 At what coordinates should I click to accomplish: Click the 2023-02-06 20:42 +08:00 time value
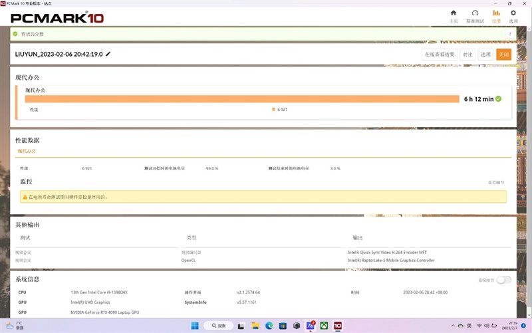pos(426,292)
